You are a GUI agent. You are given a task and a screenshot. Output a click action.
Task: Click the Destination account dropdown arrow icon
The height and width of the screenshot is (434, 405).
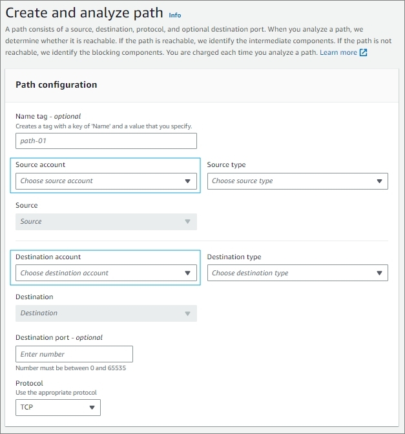[188, 273]
